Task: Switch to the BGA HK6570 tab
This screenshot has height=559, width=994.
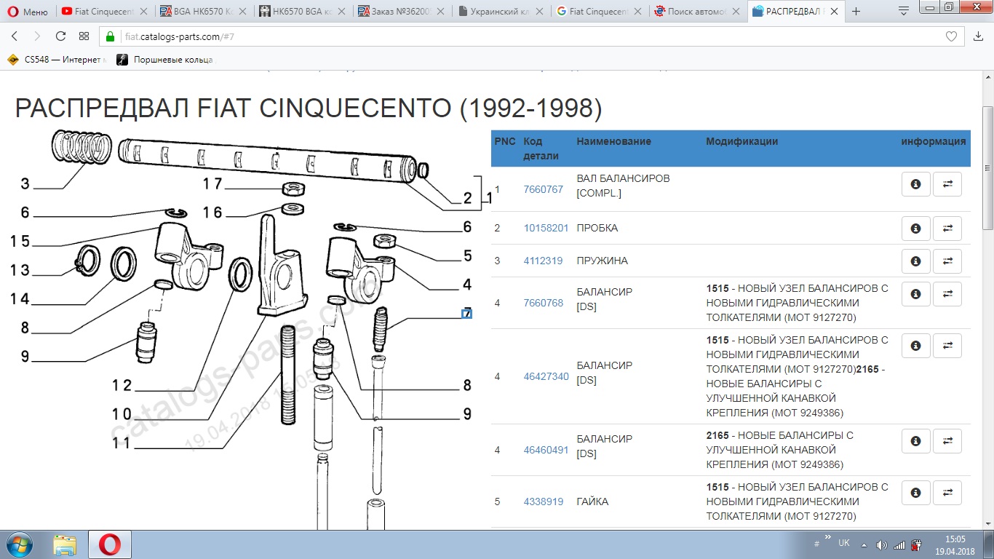Action: coord(202,12)
